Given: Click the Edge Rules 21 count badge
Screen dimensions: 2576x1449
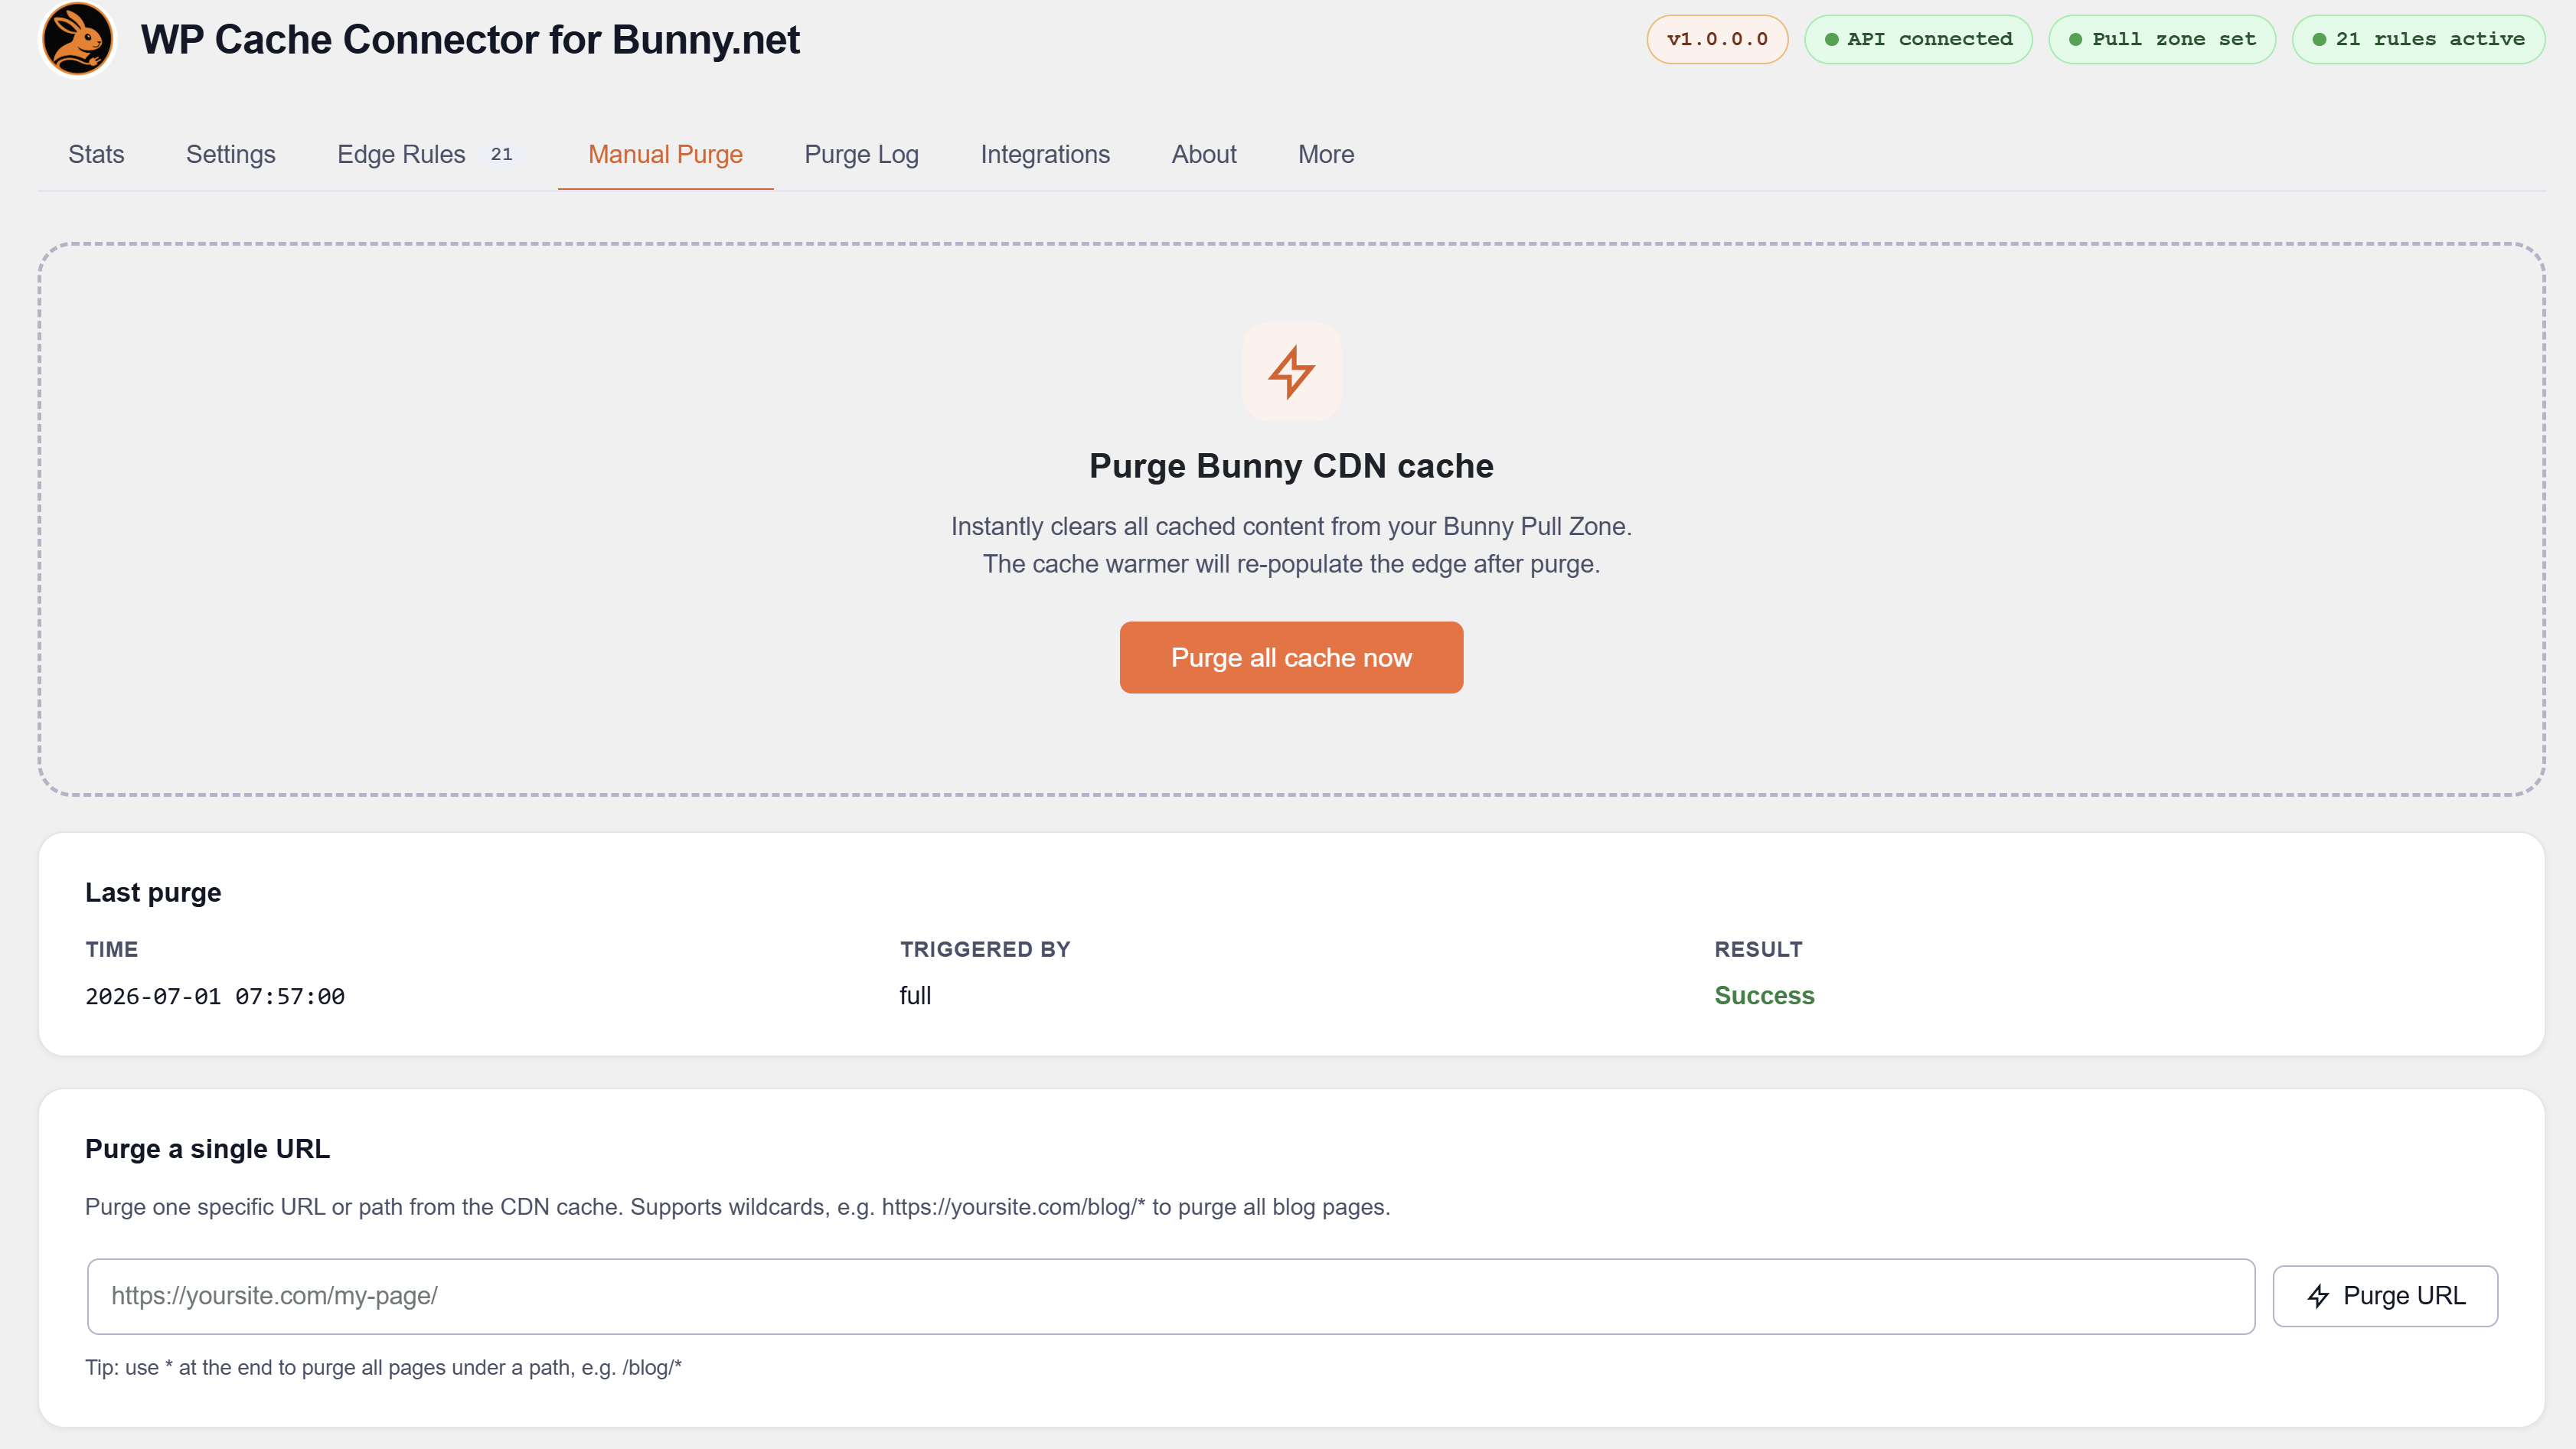Looking at the screenshot, I should click(502, 154).
